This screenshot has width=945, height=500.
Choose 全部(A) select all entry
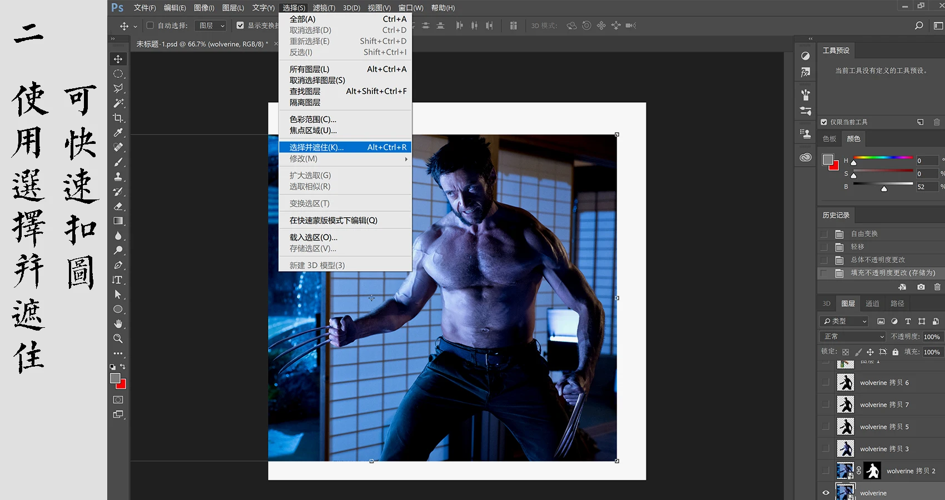(345, 19)
